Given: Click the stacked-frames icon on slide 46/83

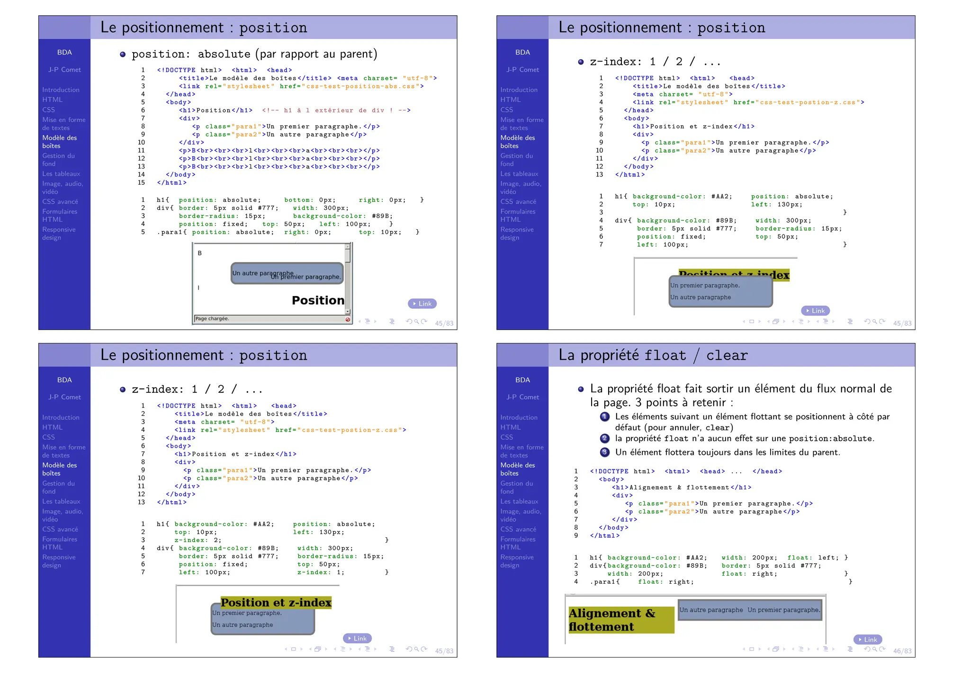Looking at the screenshot, I should 776,649.
